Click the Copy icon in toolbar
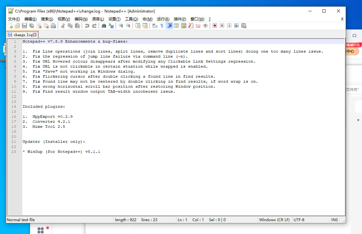 70,26
